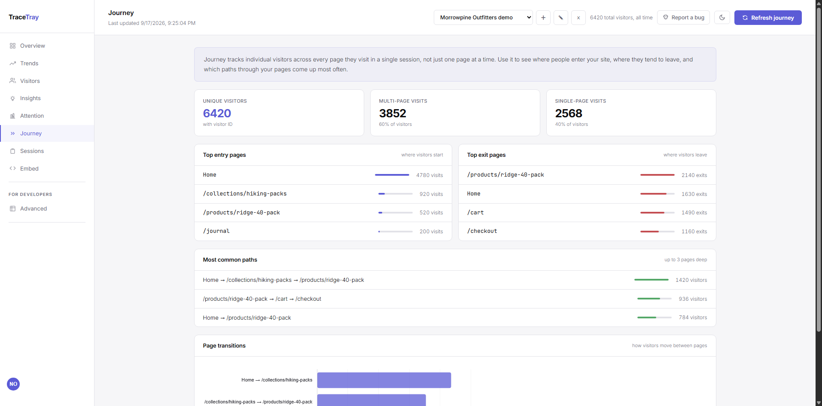Click the 6420 unique visitors number
The image size is (822, 406).
point(217,113)
